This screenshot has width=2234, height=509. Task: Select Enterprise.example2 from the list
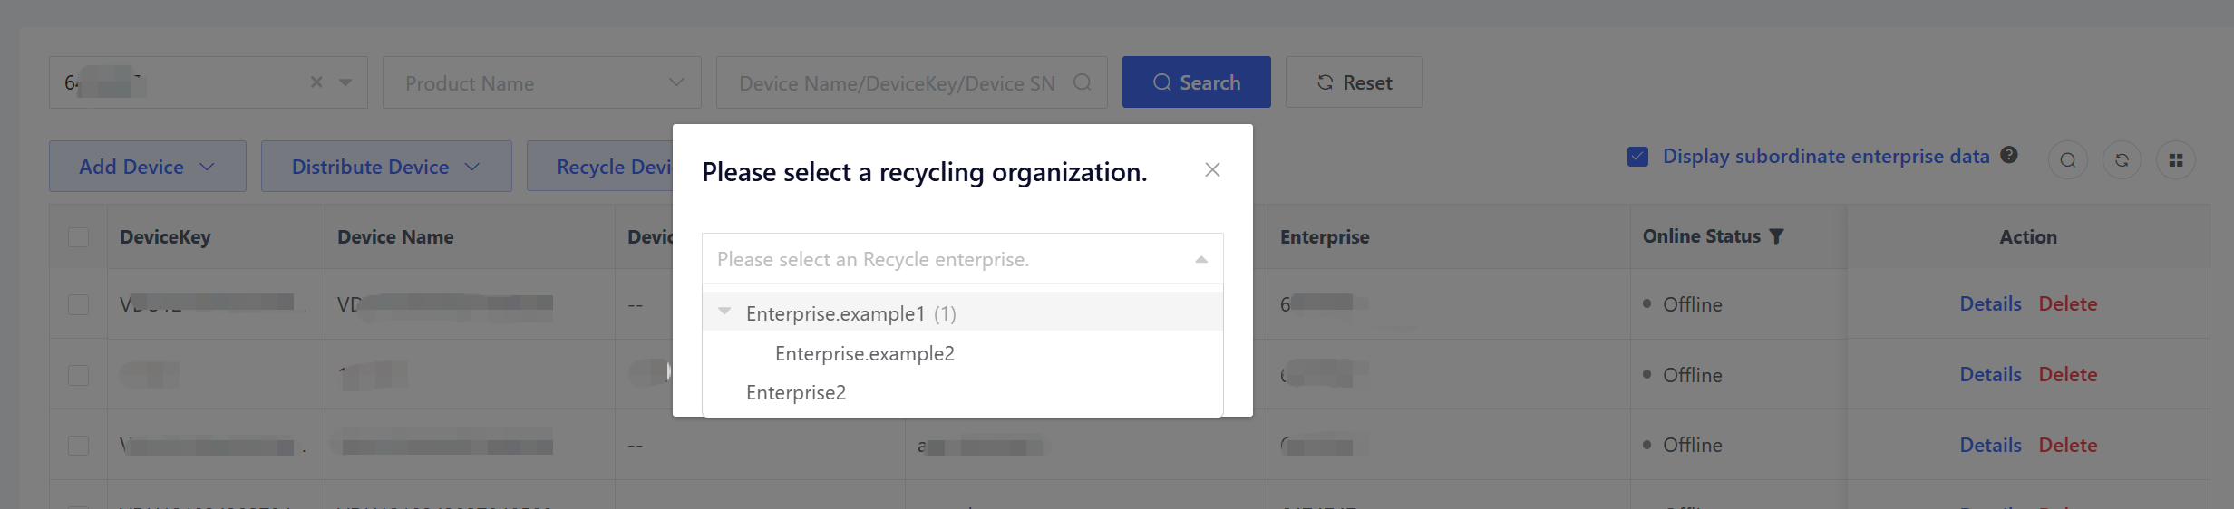[864, 354]
